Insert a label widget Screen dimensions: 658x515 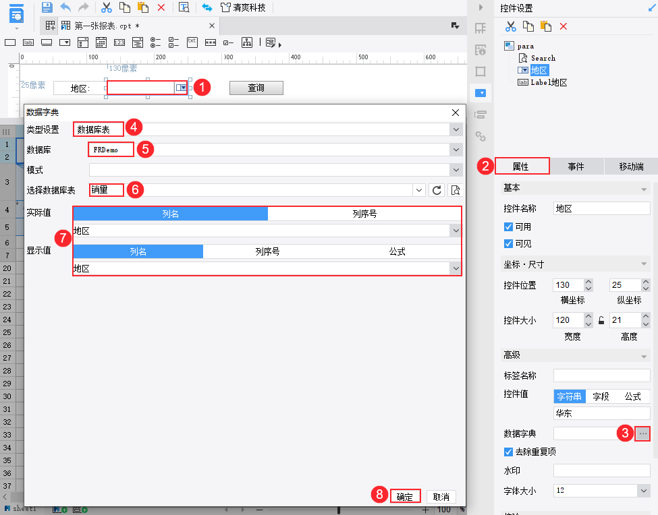point(28,42)
